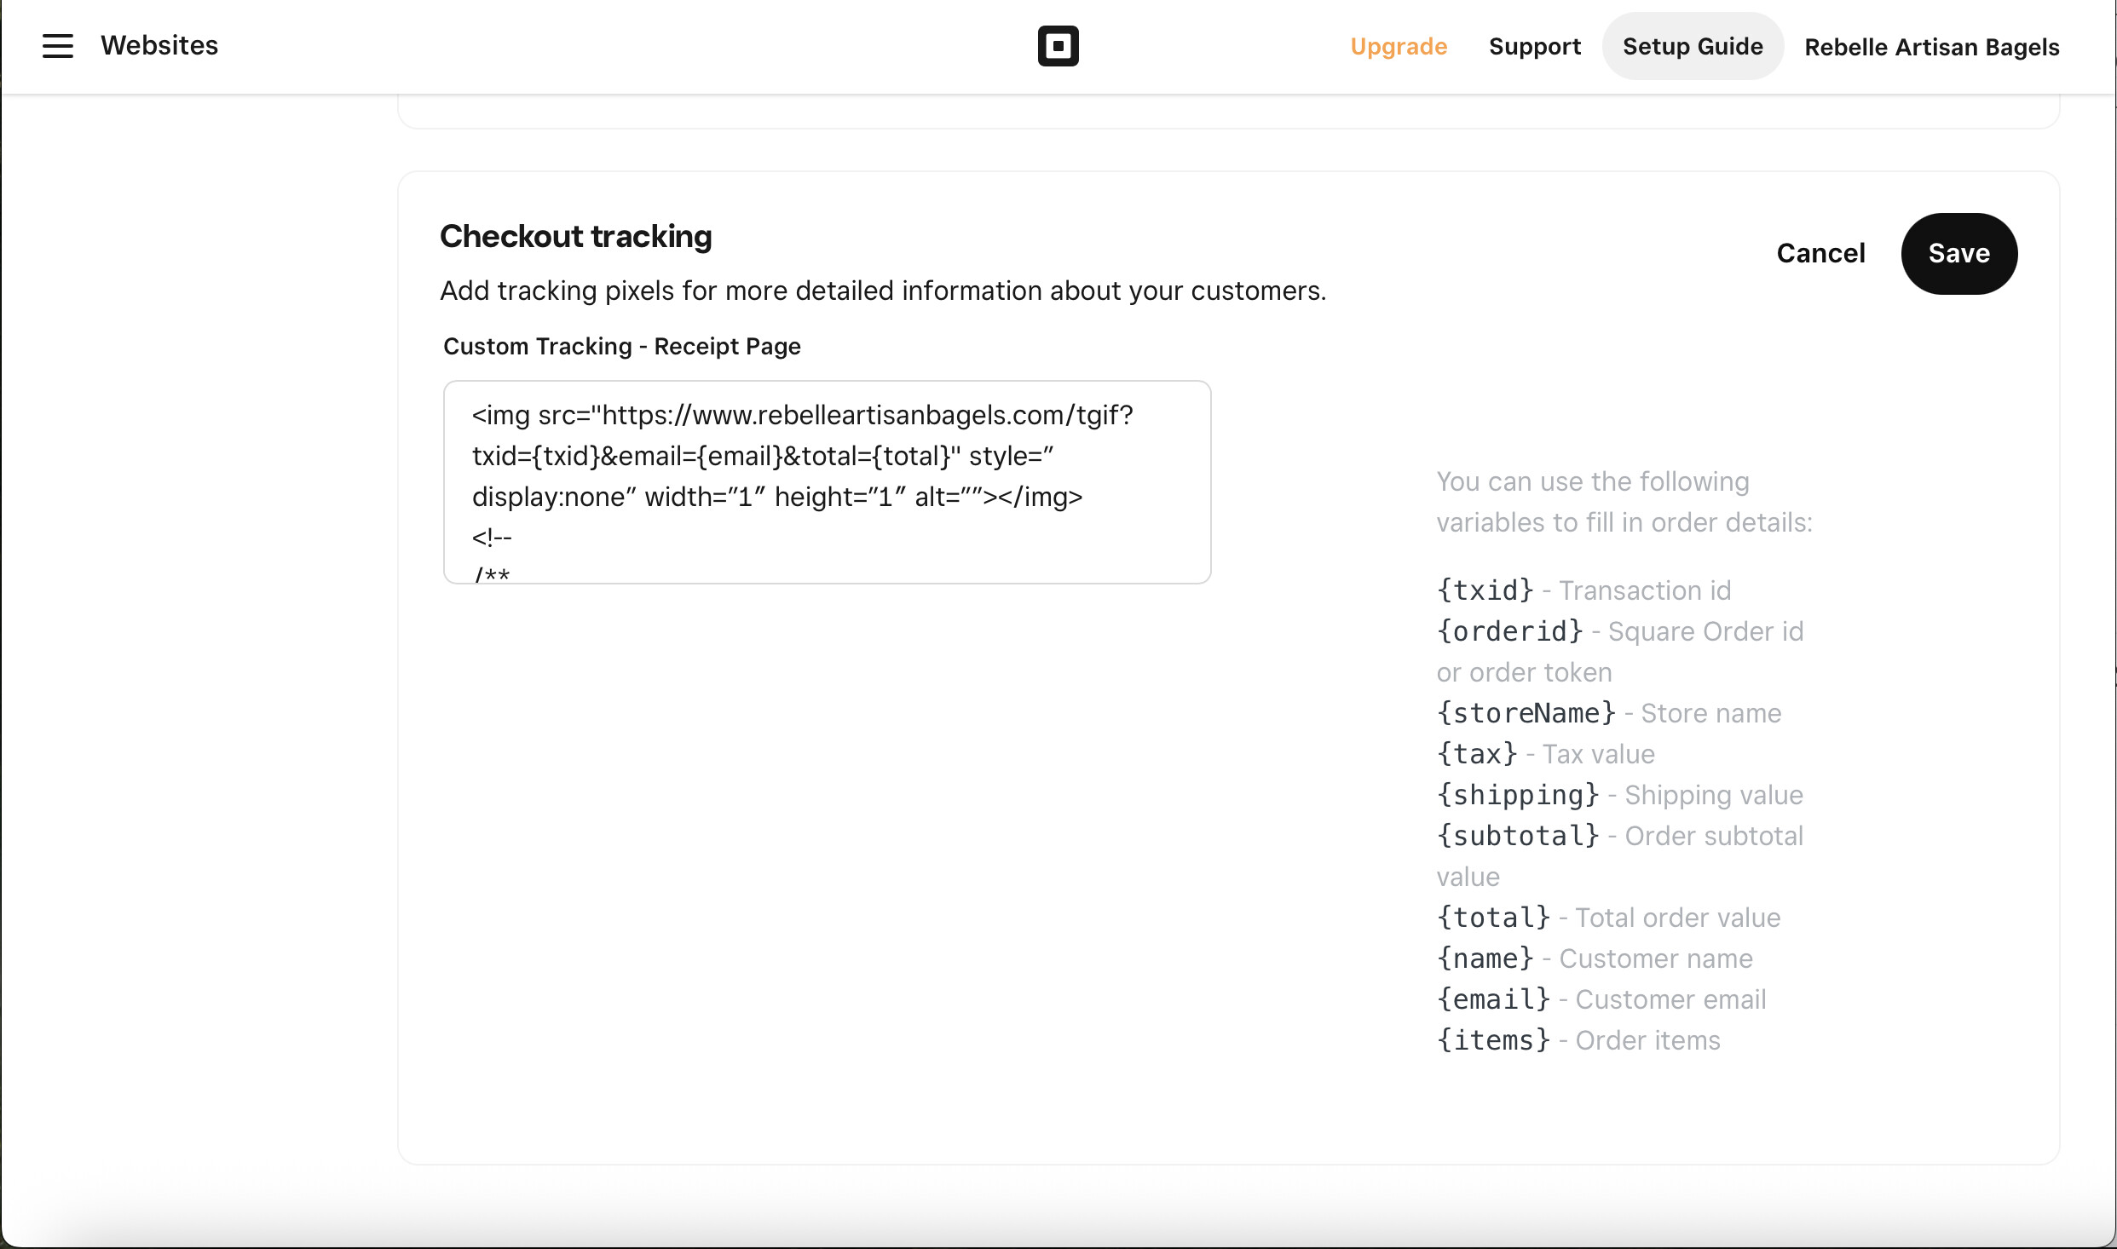
Task: Click the Square logo icon
Action: click(x=1058, y=46)
